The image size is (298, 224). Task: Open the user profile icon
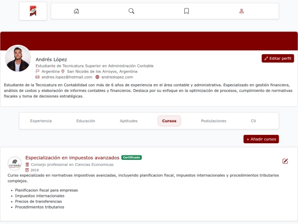click(x=242, y=11)
